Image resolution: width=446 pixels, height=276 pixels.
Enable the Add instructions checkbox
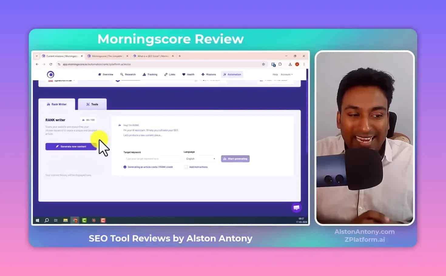186,167
